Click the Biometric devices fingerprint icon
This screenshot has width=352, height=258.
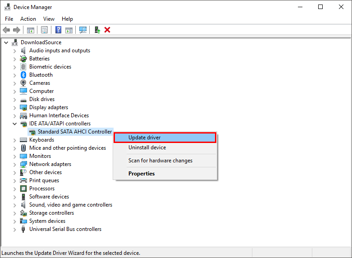pyautogui.click(x=23, y=67)
